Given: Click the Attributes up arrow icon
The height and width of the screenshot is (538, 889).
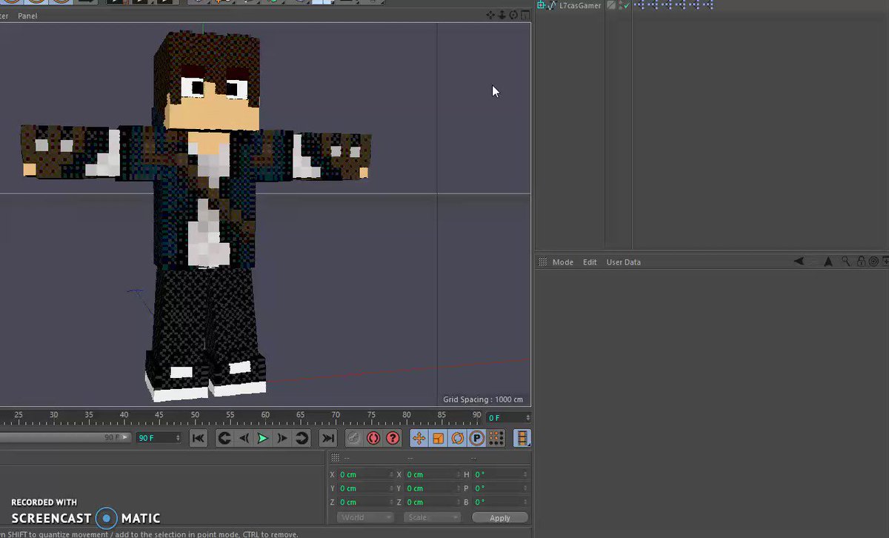Looking at the screenshot, I should [x=828, y=262].
